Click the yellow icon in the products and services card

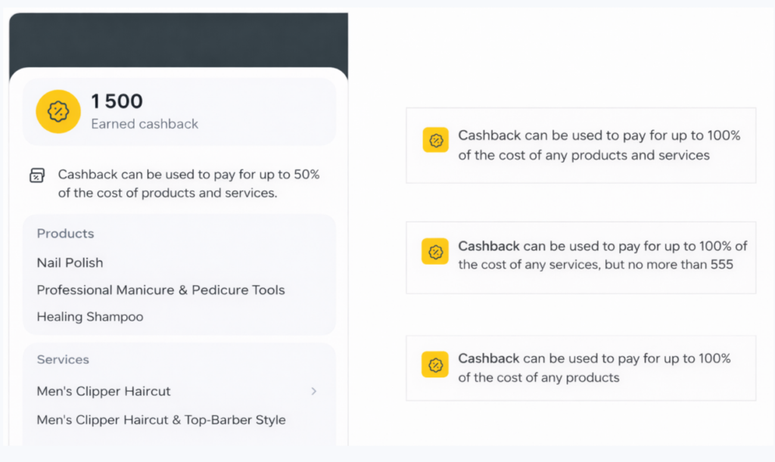pyautogui.click(x=435, y=140)
